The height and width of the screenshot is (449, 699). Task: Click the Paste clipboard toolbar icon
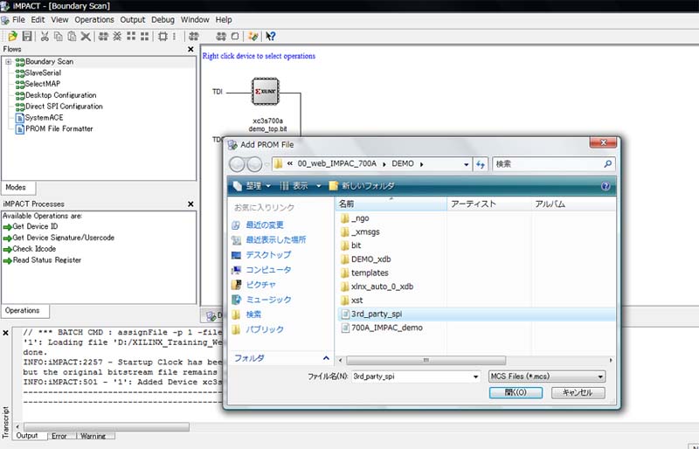pos(72,36)
